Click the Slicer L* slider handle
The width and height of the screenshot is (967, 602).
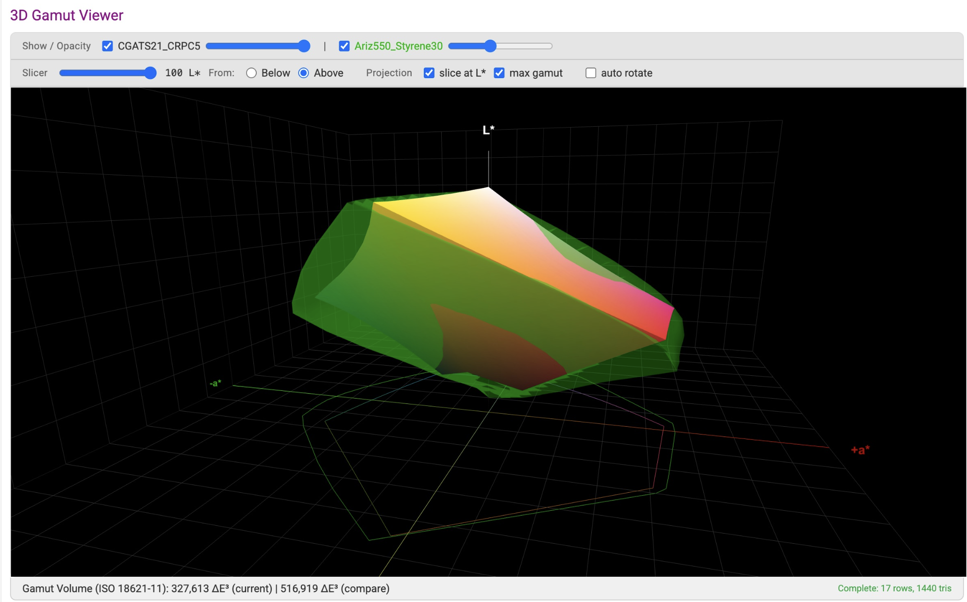(150, 73)
